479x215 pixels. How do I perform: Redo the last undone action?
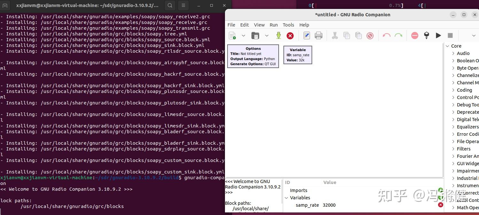398,35
